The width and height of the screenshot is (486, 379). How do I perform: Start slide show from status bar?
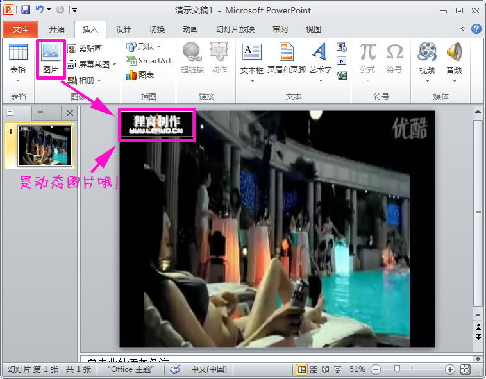click(337, 369)
